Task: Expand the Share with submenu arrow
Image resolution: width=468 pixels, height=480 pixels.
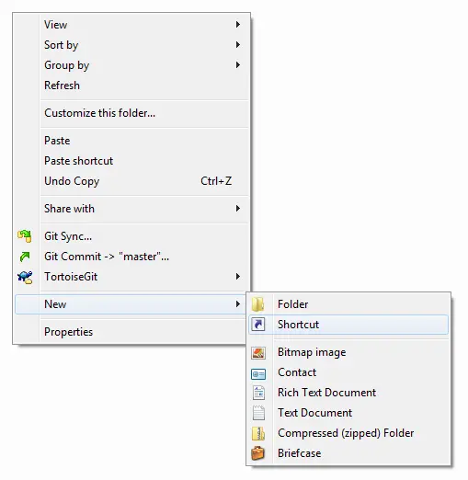Action: click(238, 209)
